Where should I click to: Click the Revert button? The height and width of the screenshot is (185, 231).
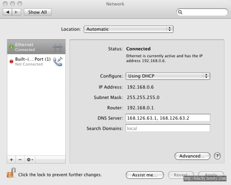[181, 175]
